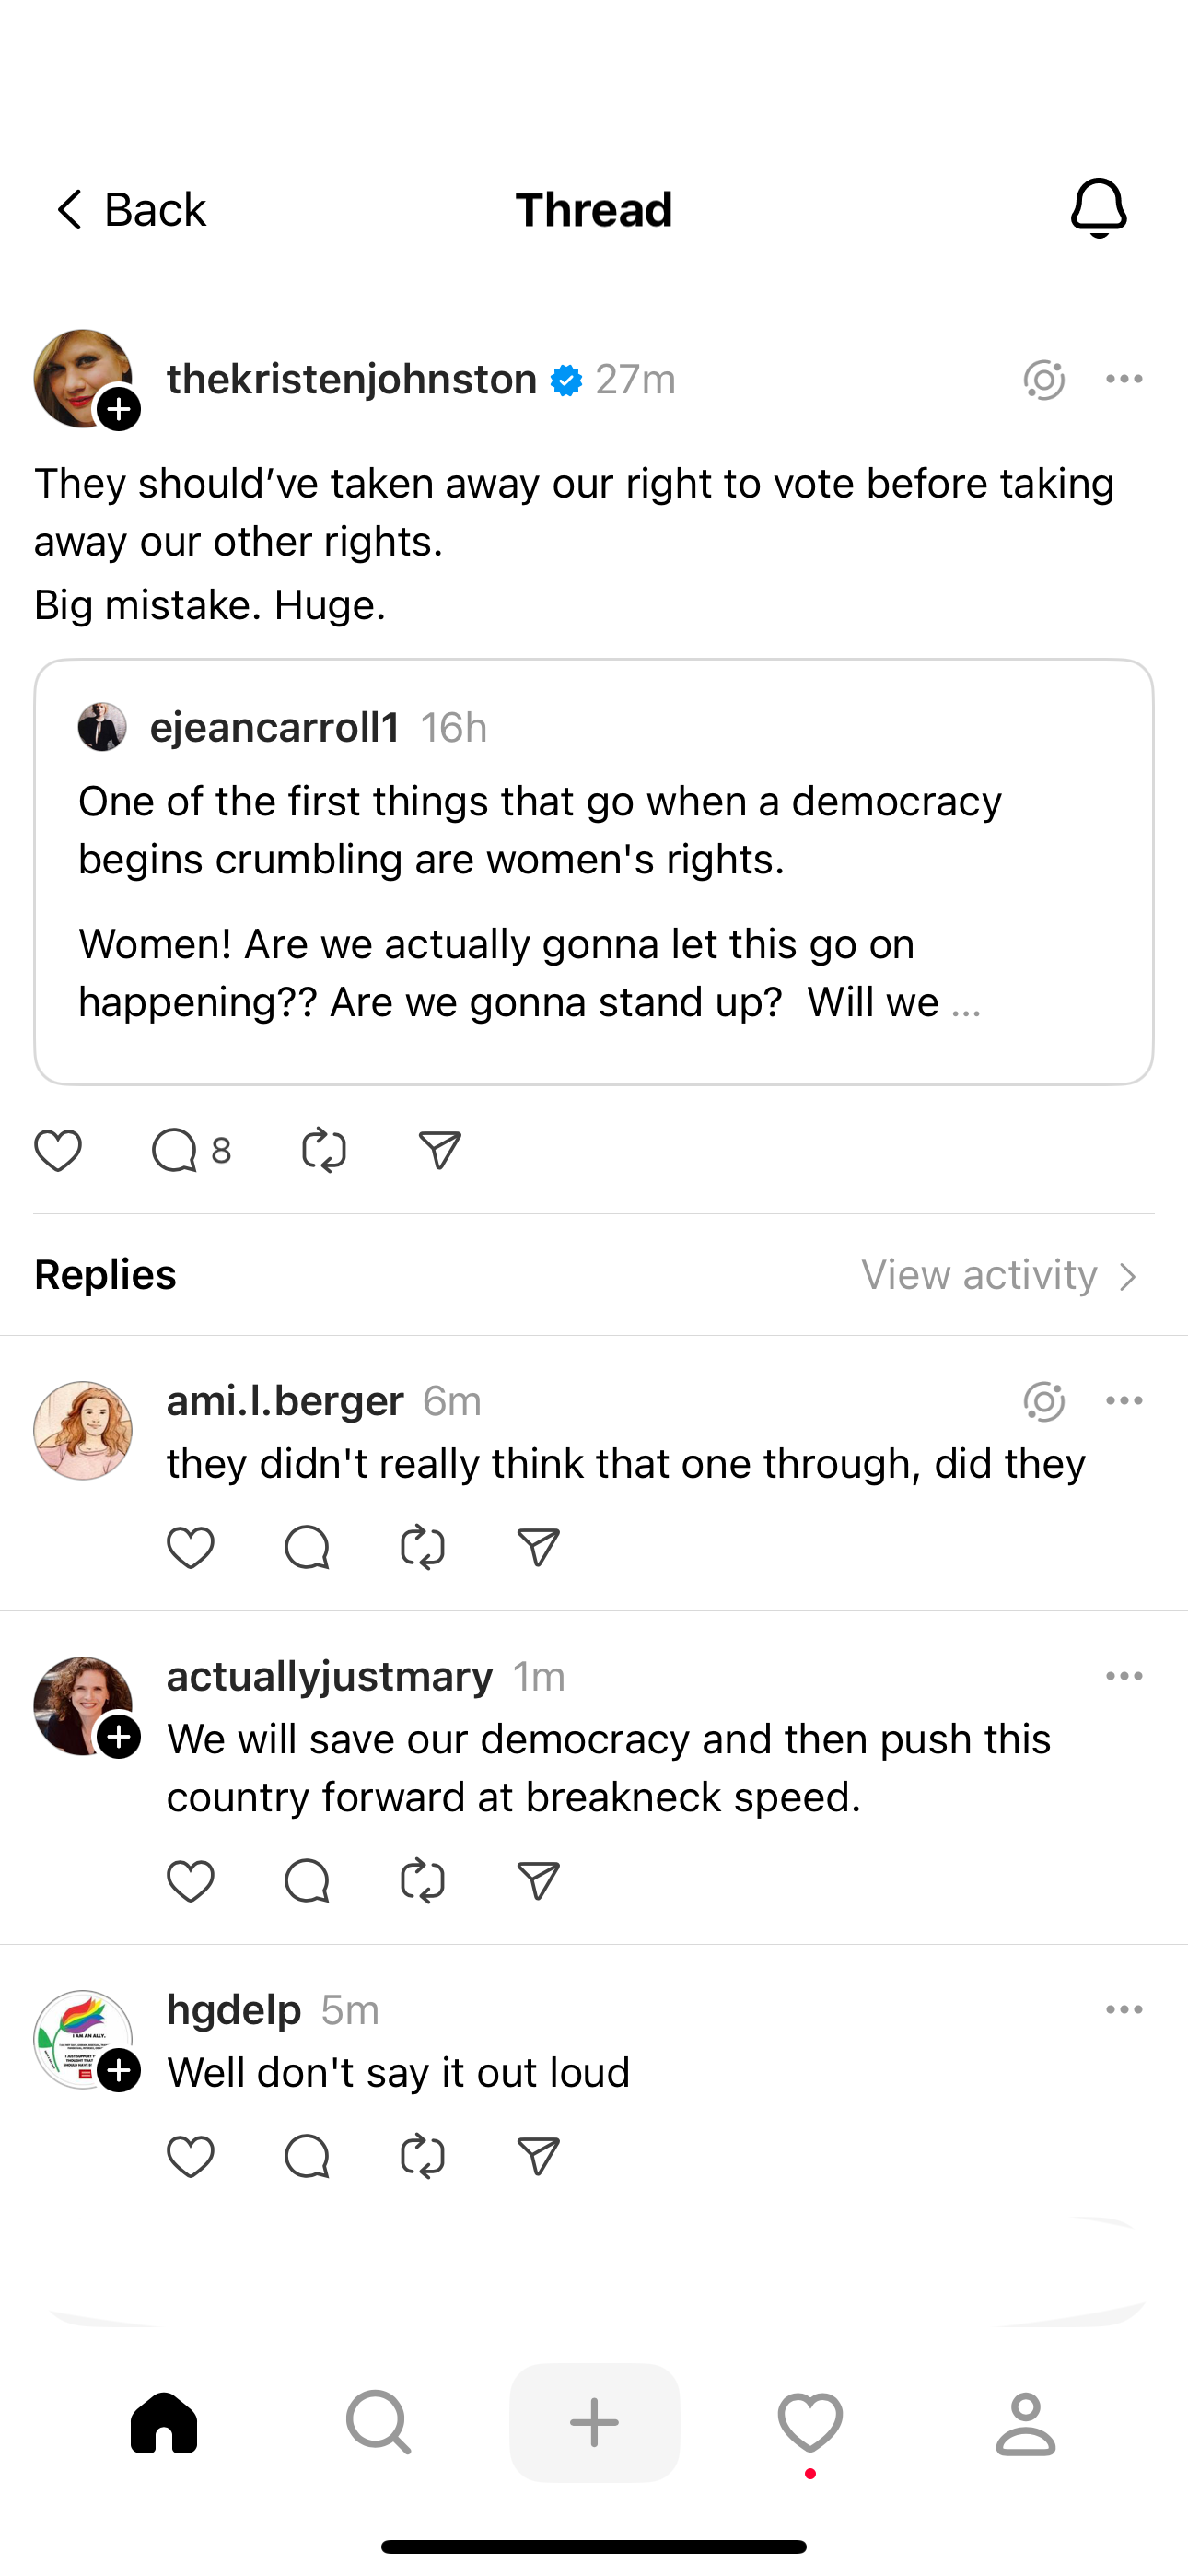Like thekristenjohnston's main post

click(58, 1150)
